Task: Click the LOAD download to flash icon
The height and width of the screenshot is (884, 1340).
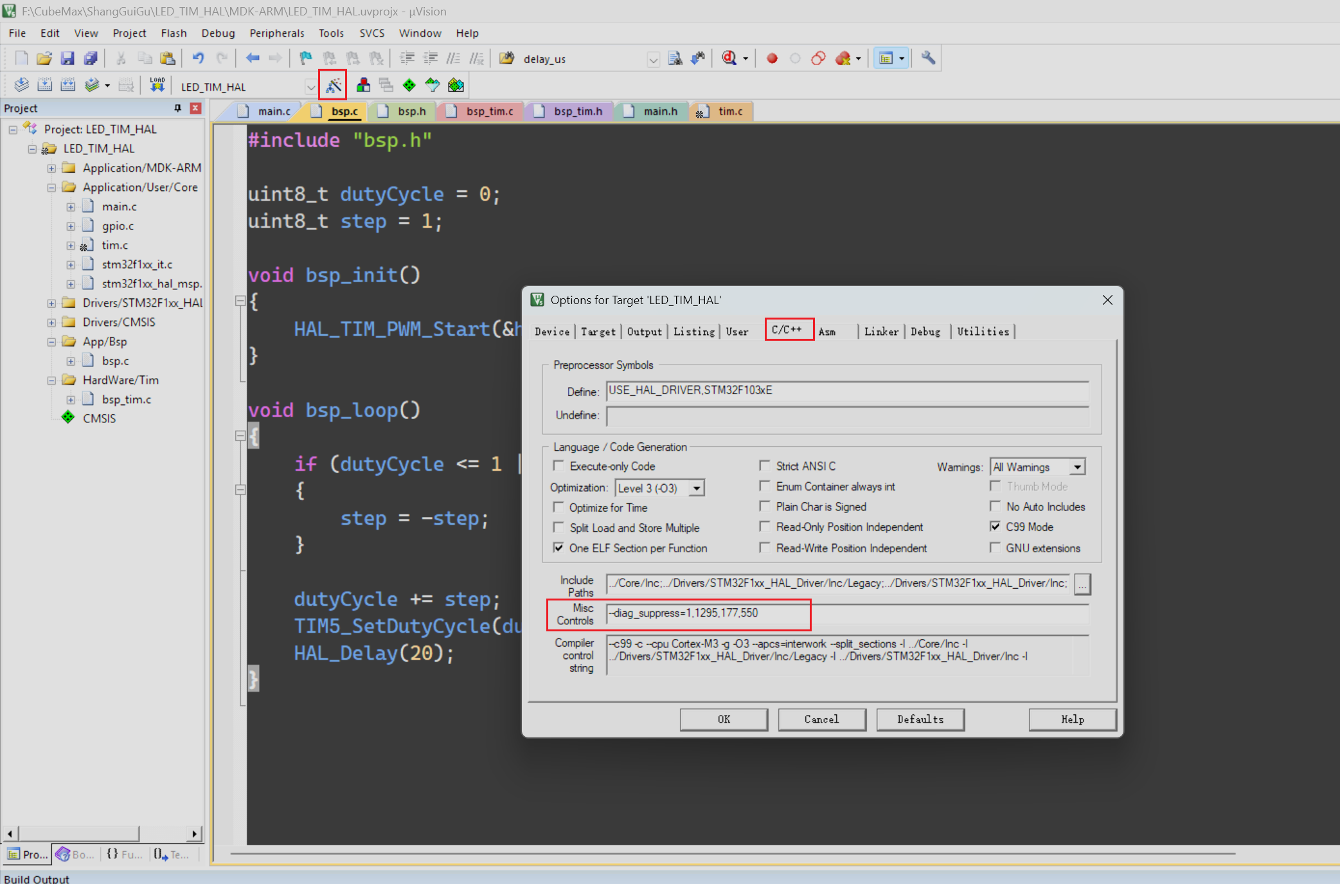Action: 157,86
